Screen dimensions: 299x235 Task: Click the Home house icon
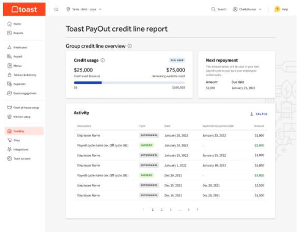tap(9, 24)
